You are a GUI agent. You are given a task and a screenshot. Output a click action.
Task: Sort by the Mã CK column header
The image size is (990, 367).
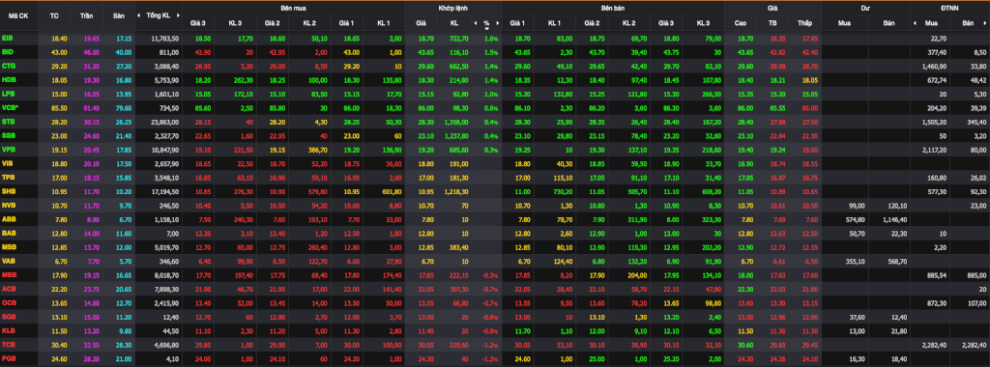tap(17, 15)
